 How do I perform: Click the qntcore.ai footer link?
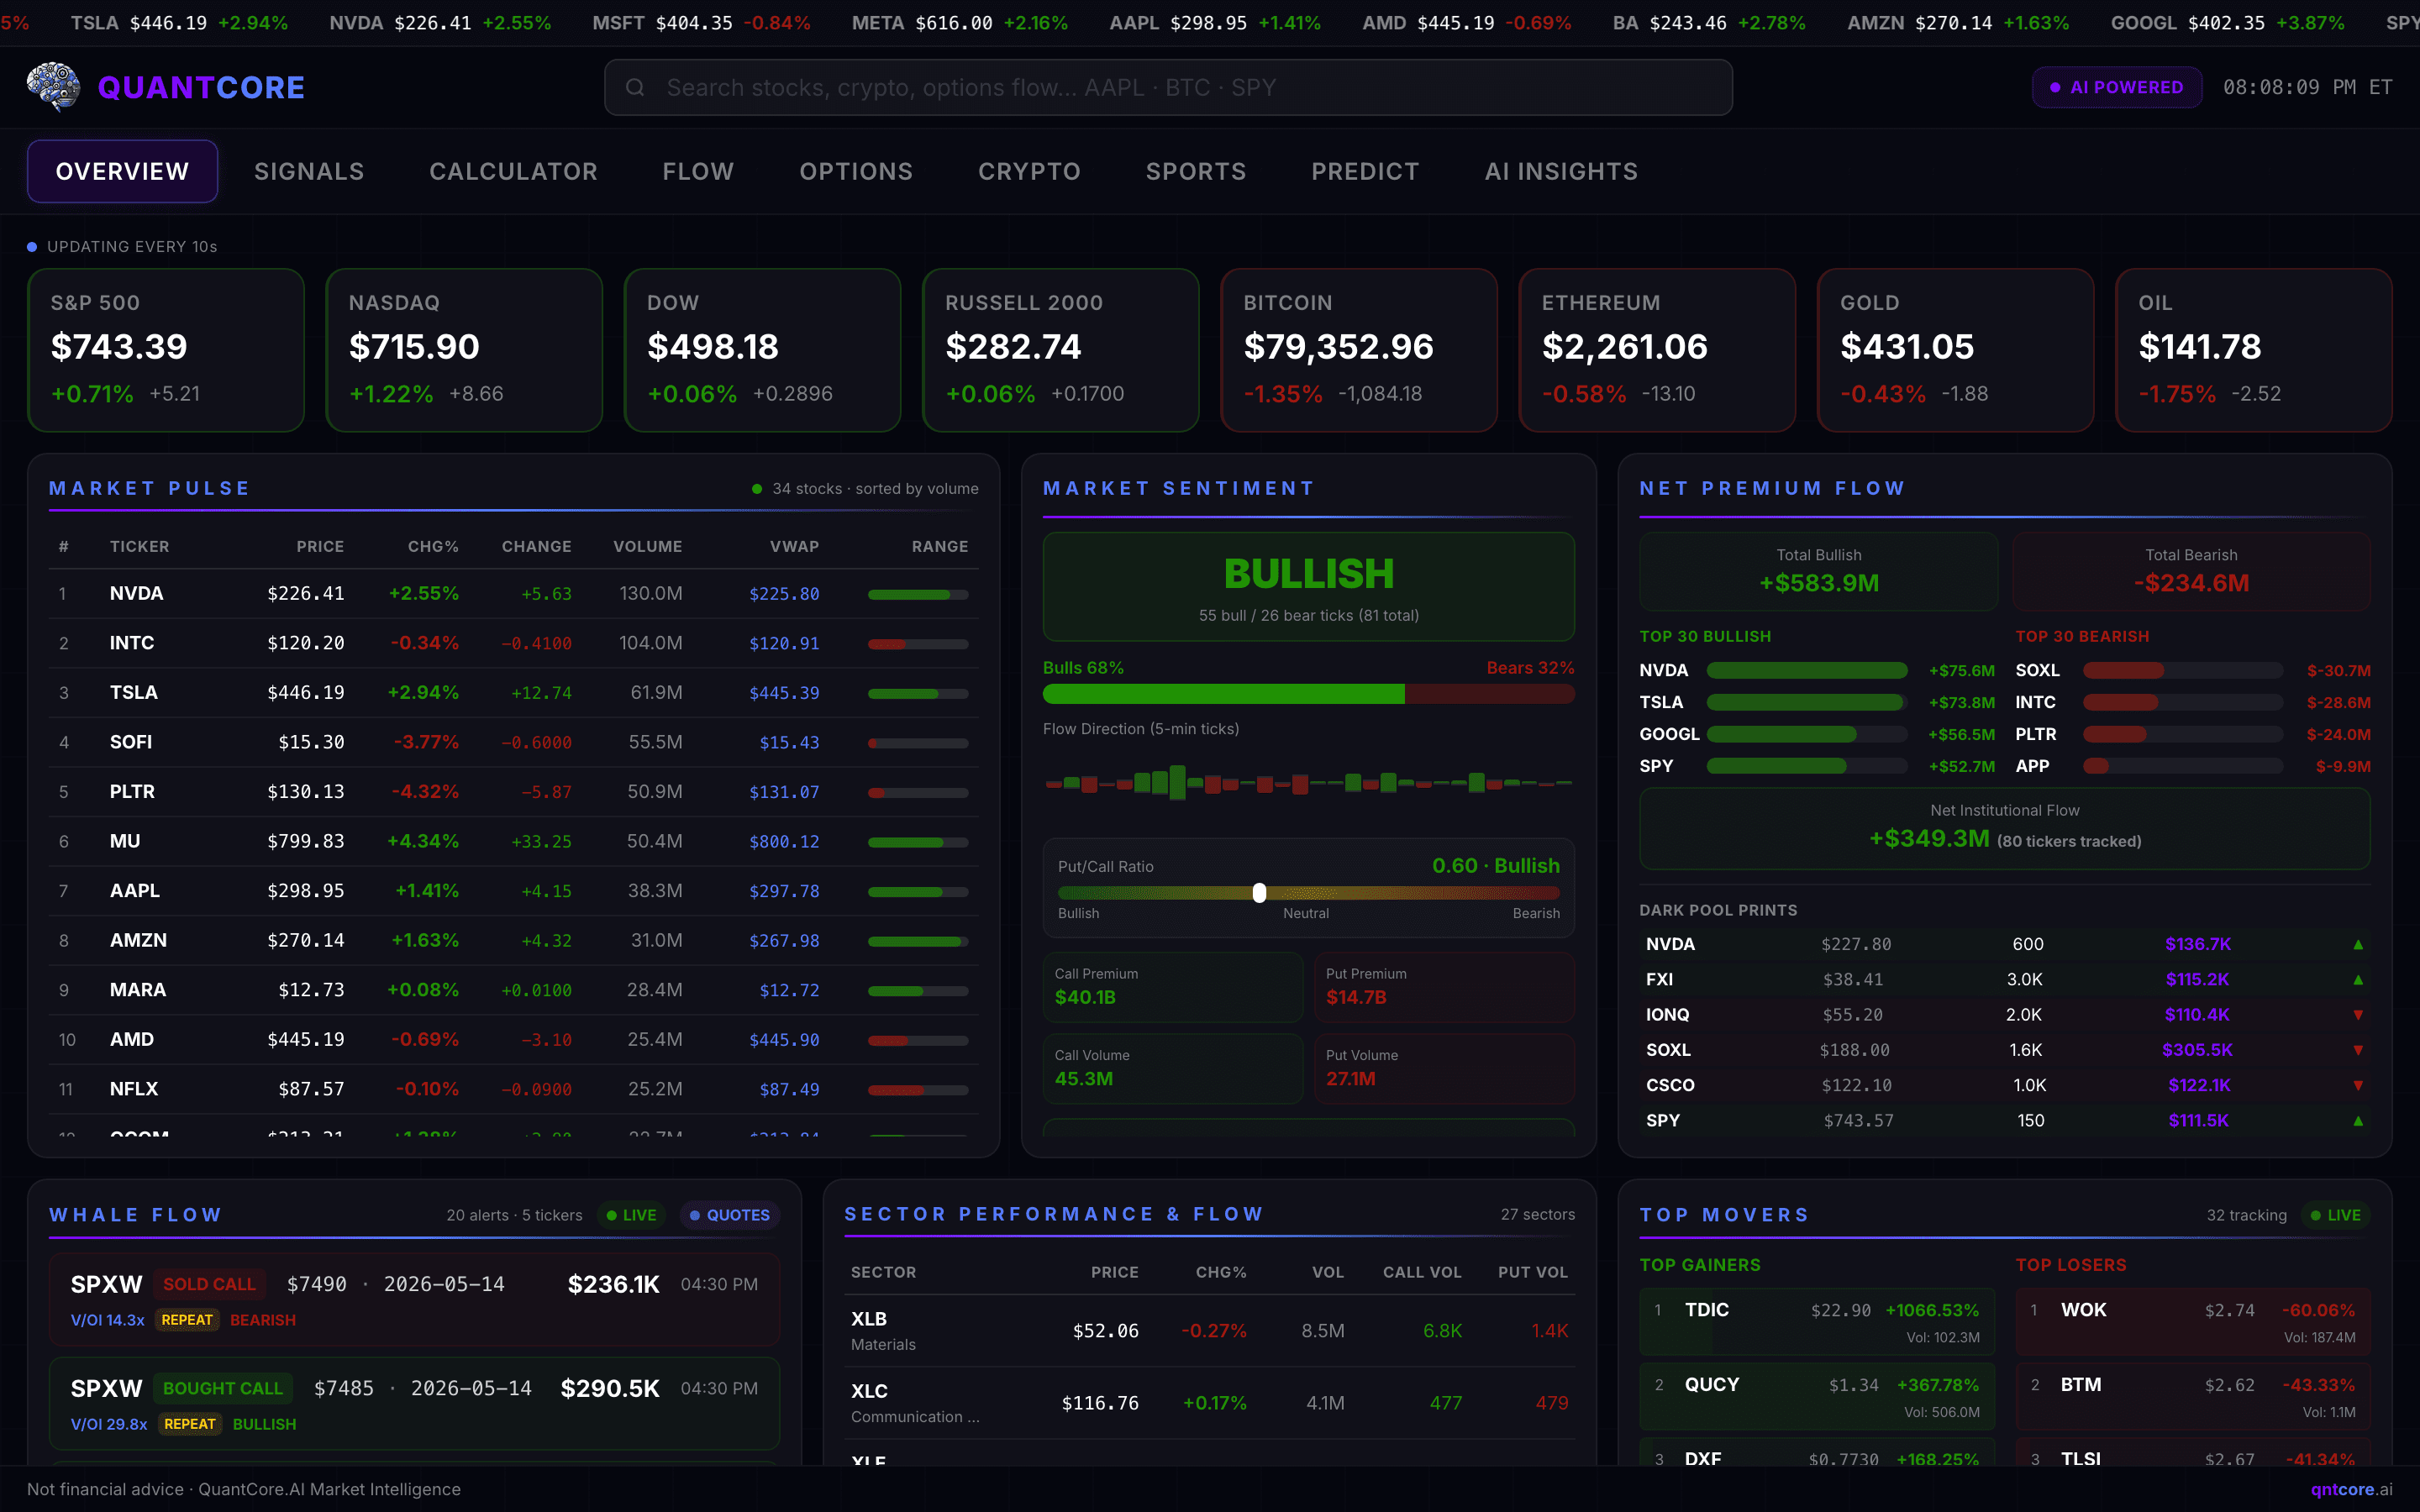[2351, 1489]
